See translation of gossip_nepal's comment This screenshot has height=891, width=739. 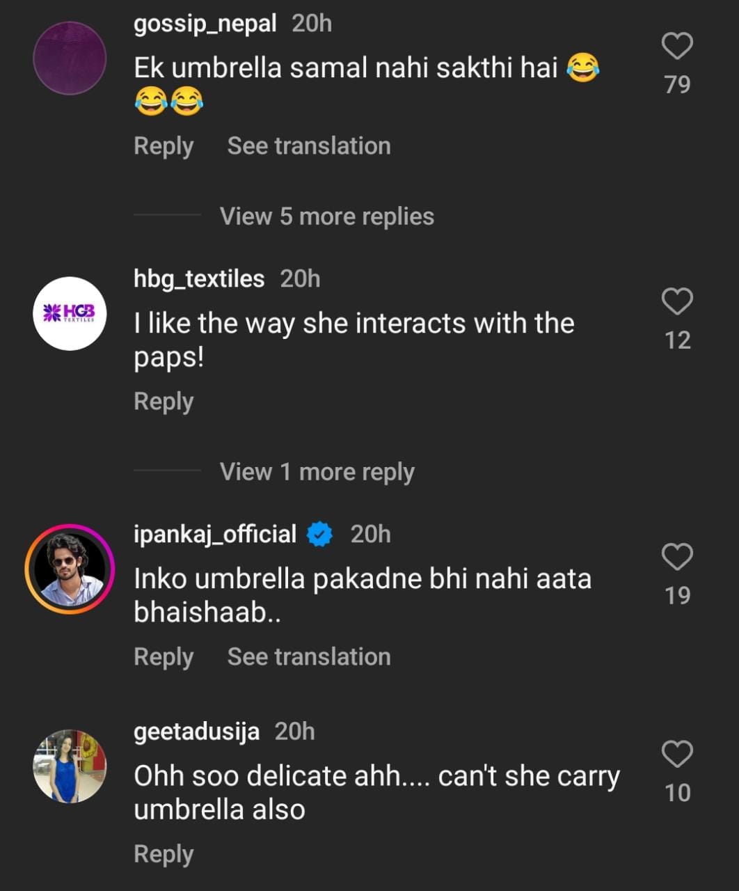[x=309, y=146]
